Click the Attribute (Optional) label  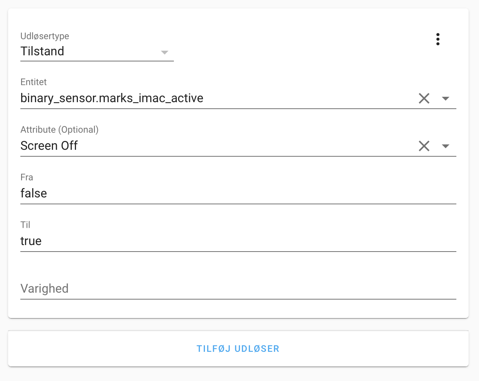(x=59, y=129)
